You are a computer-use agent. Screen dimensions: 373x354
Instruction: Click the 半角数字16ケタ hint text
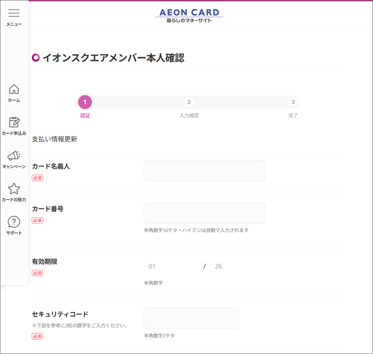196,230
